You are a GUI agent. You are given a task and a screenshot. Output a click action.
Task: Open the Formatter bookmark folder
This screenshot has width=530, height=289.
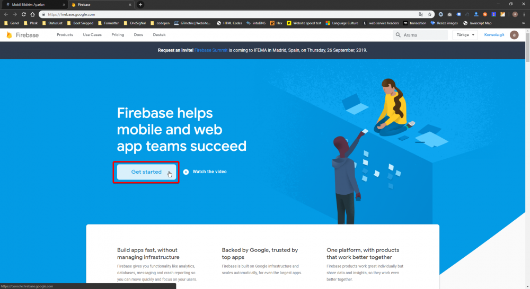coord(109,23)
